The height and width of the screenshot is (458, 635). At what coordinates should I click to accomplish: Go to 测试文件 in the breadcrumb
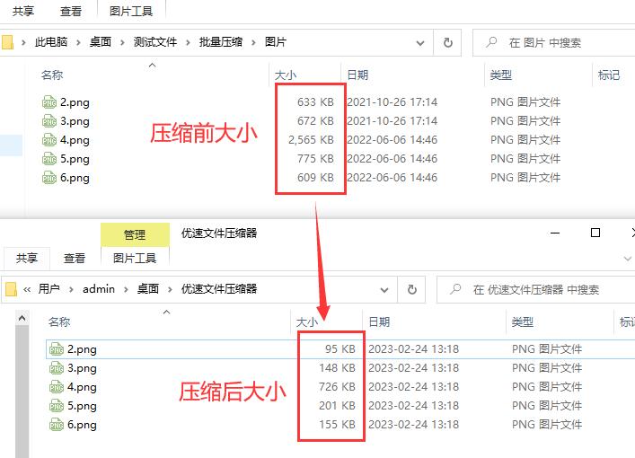155,42
